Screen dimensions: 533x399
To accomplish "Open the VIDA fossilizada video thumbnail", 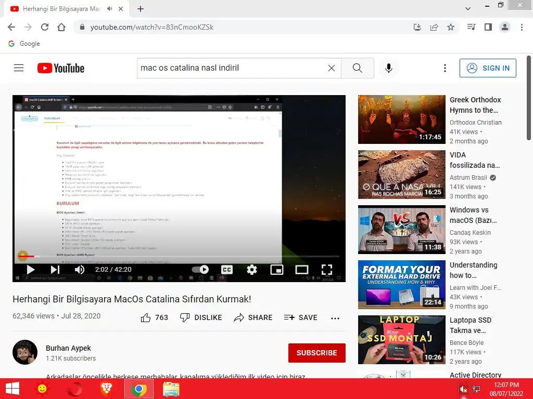I will coord(401,175).
